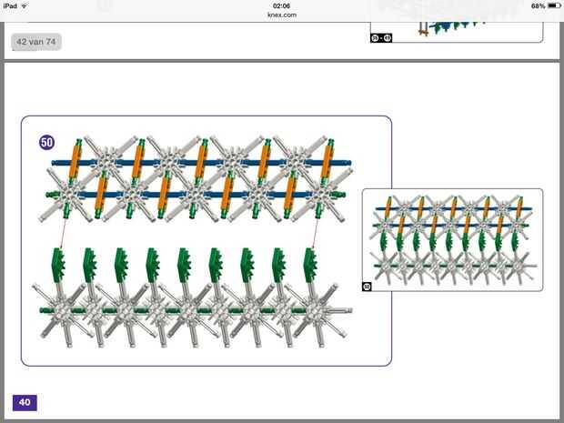Viewport: 564px width, 423px height.
Task: Tap the knex.com address text
Action: (282, 15)
